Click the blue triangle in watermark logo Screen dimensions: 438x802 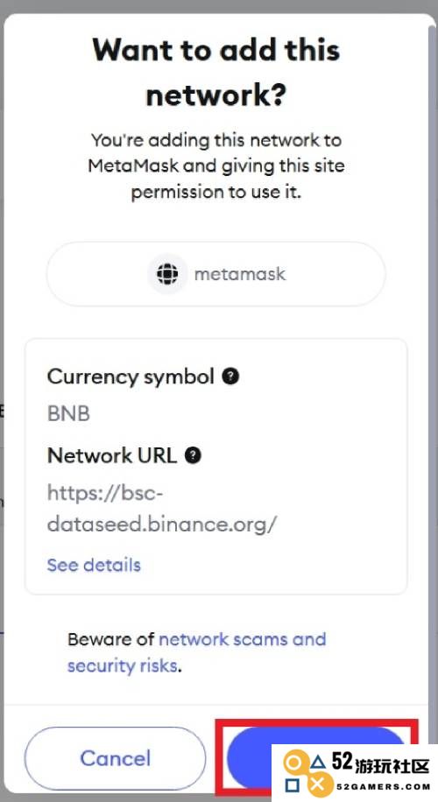(x=318, y=763)
